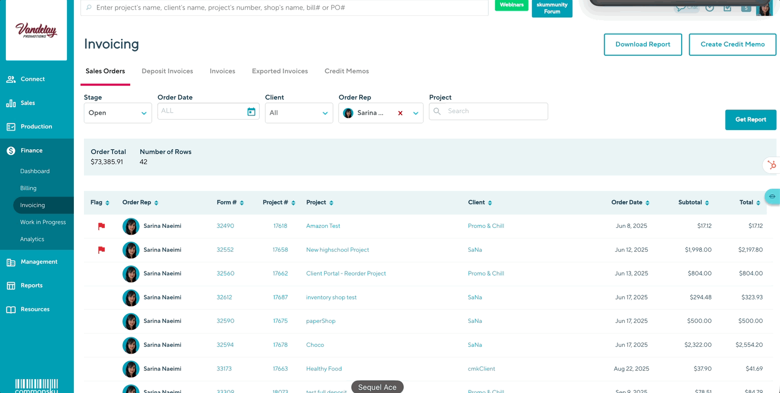This screenshot has height=393, width=780.
Task: Open project number 17658 link
Action: pos(280,250)
